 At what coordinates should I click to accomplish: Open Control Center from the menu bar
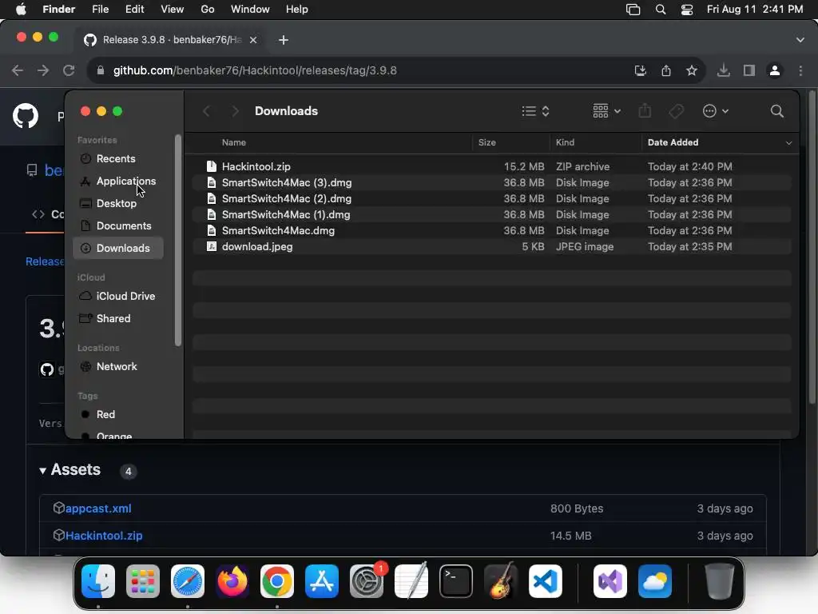click(x=686, y=10)
